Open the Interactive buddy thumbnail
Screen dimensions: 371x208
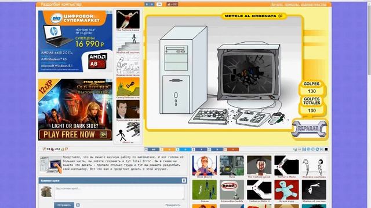click(232, 190)
